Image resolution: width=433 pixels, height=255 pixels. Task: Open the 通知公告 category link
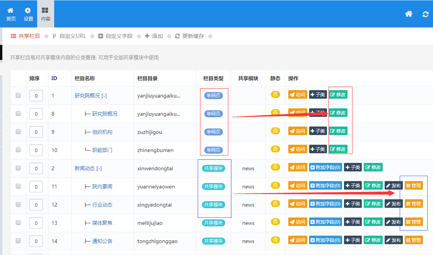click(102, 241)
